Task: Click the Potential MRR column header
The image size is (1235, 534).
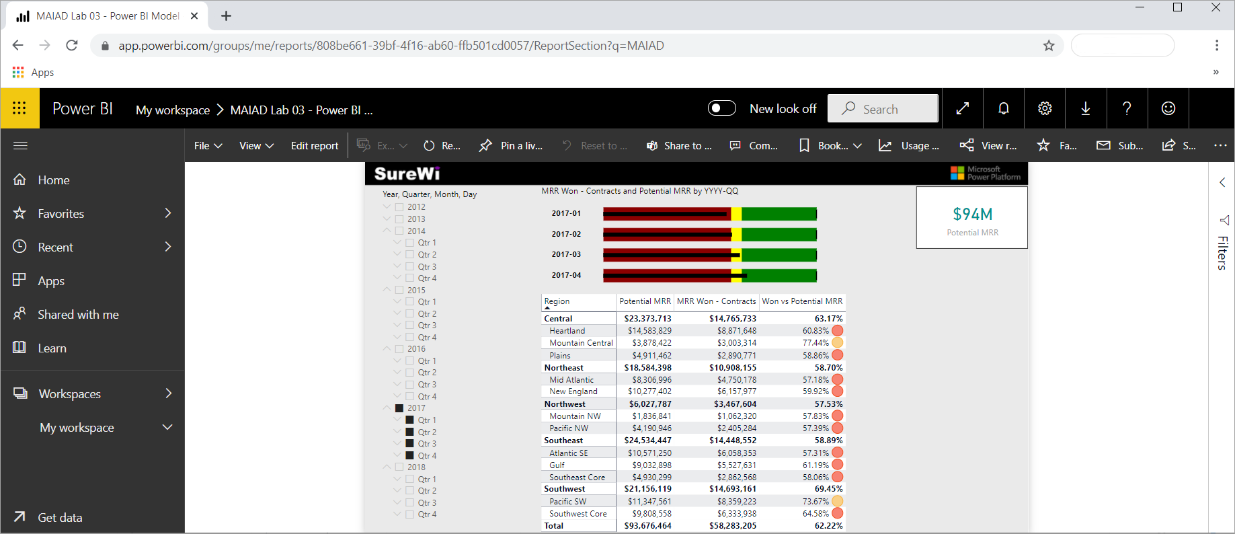Action: (x=645, y=301)
